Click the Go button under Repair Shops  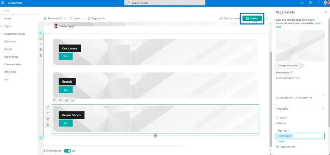click(x=66, y=123)
